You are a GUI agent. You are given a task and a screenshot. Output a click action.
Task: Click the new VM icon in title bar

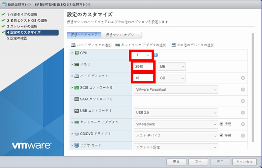pyautogui.click(x=4, y=4)
